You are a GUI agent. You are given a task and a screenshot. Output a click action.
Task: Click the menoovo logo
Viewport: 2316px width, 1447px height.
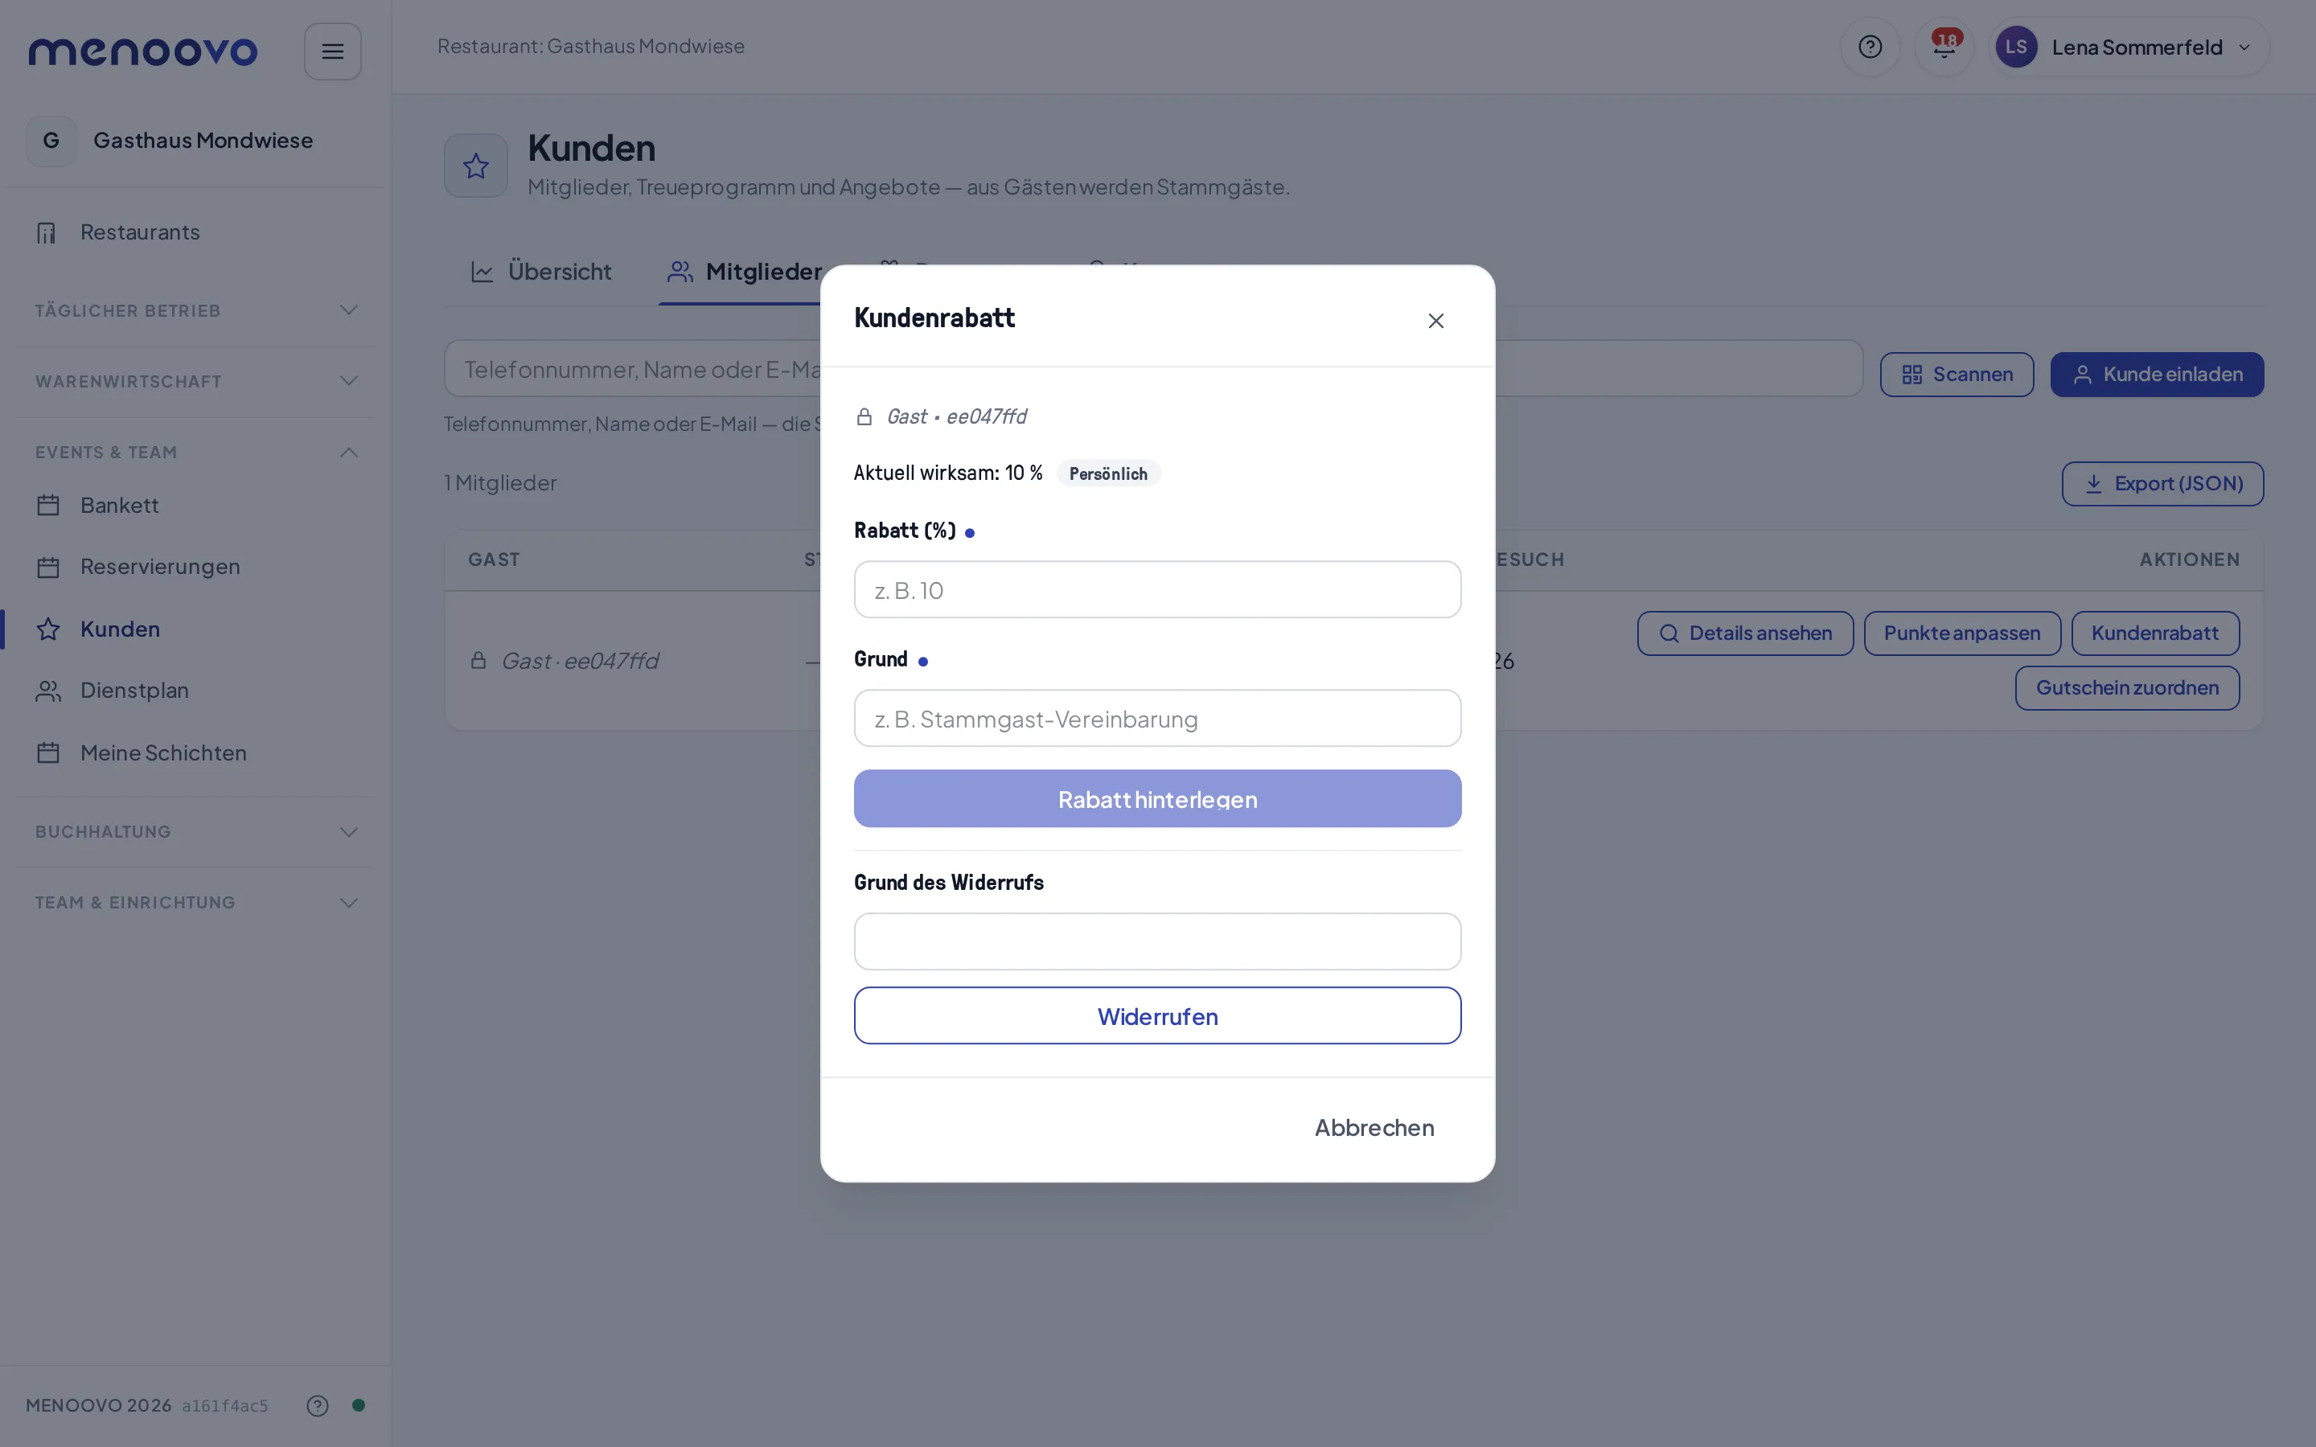(x=142, y=51)
